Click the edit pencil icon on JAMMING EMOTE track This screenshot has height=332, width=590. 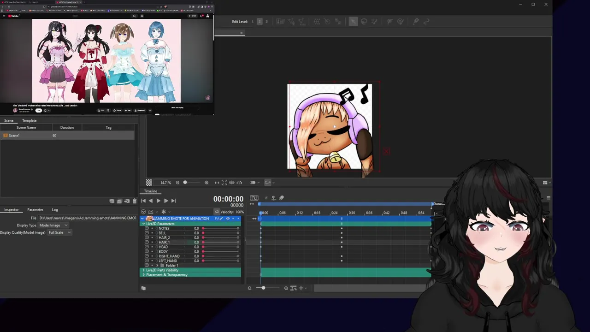pyautogui.click(x=222, y=219)
